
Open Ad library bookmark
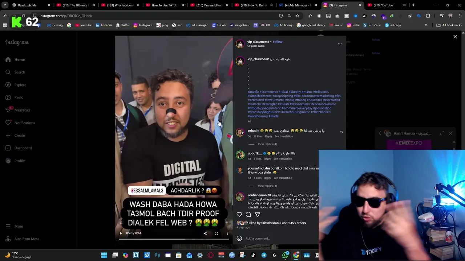point(283,25)
